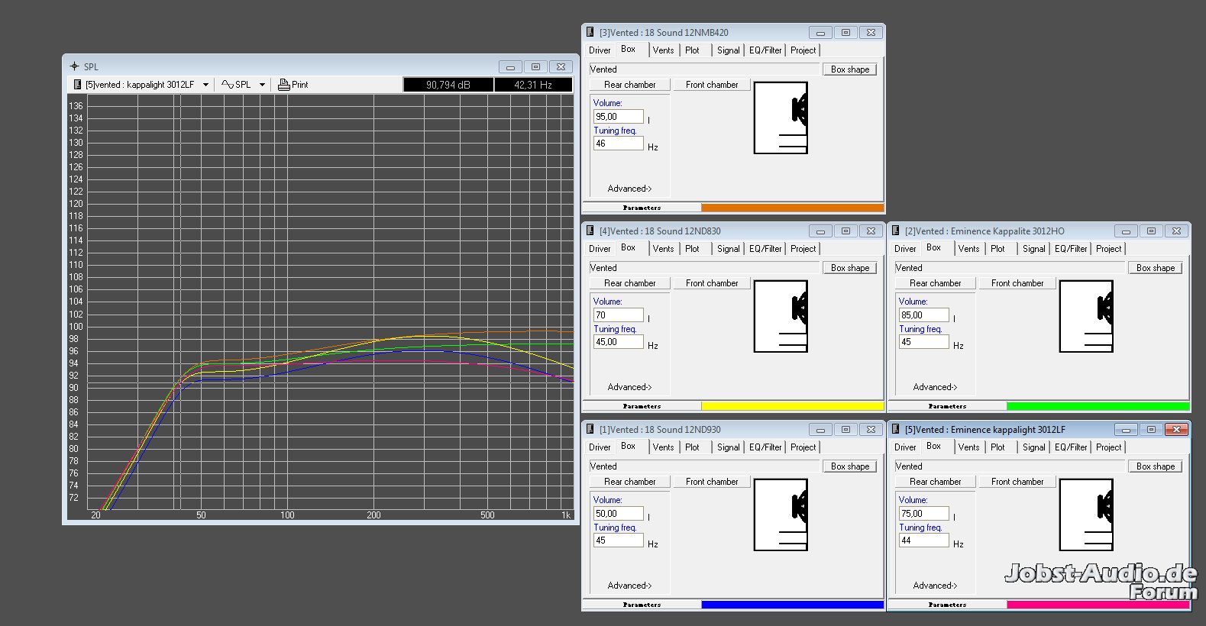Click the SPL curve icon in the graph toolbar

coord(227,85)
